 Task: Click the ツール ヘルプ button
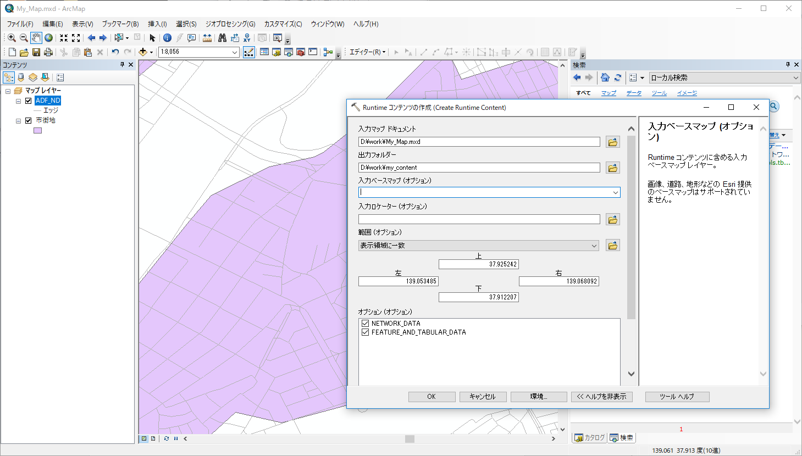677,397
